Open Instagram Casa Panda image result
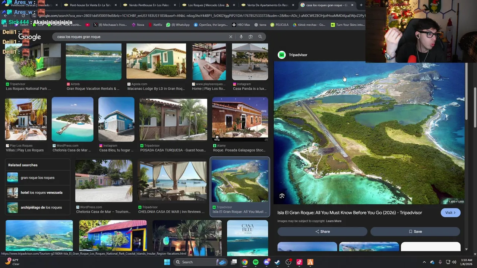This screenshot has width=477, height=268. (250, 62)
